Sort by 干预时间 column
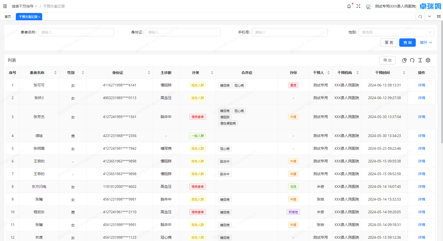Screen dimensions: 443x241 pos(404,73)
